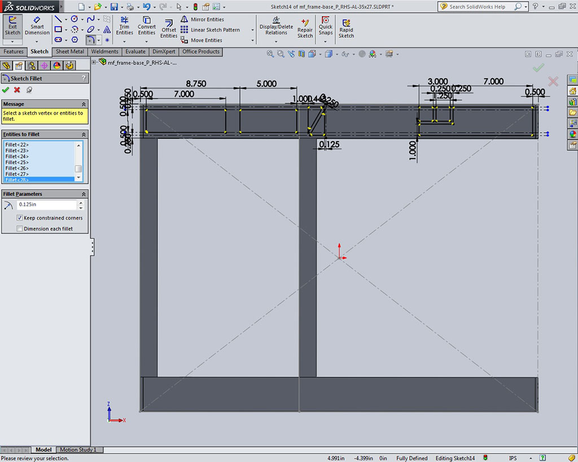Activate Mirror Entities
The image size is (578, 462).
pos(202,19)
